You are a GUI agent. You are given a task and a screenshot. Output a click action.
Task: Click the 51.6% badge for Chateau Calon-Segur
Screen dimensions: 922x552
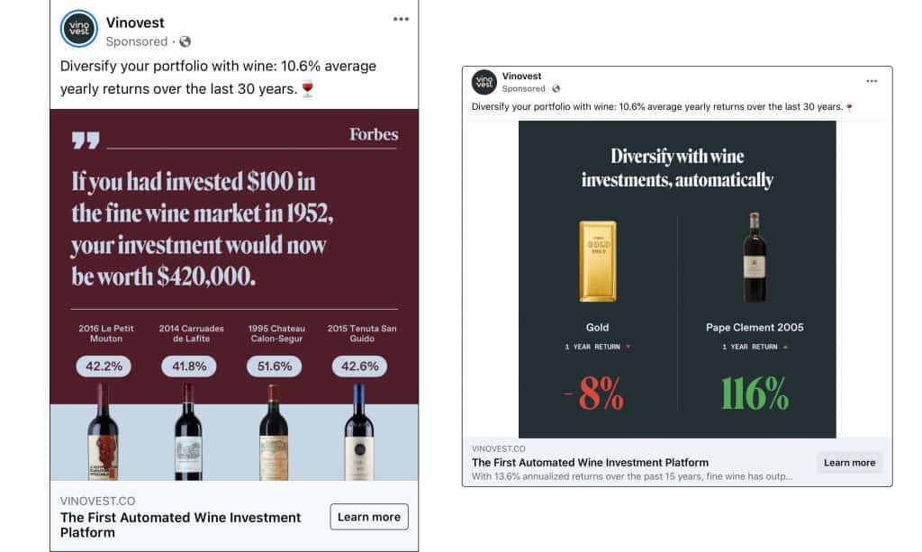pyautogui.click(x=274, y=366)
